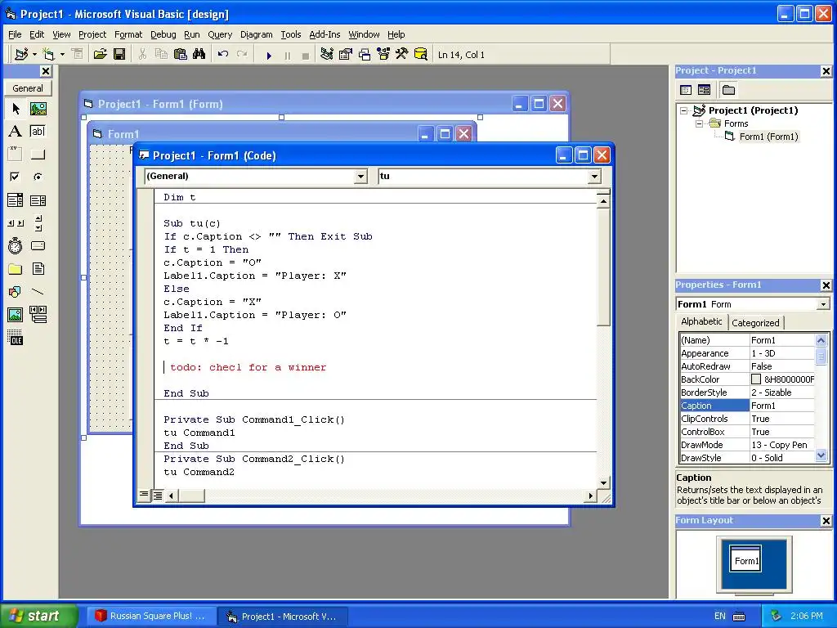Select the CheckBox control tool
Screen dimensions: 837x628
[x=16, y=177]
